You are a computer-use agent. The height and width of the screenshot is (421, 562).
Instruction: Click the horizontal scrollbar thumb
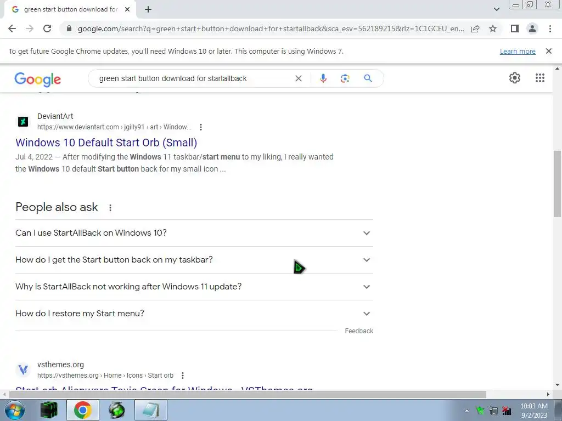248,395
